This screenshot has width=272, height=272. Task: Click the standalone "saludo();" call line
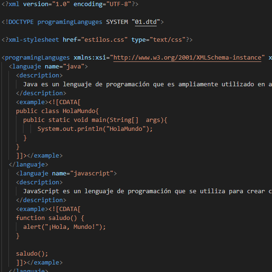(x=32, y=254)
